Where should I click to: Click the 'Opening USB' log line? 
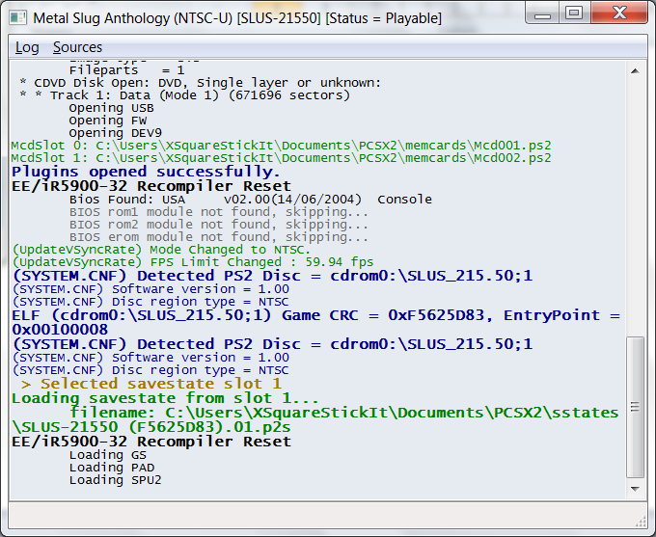coord(111,108)
